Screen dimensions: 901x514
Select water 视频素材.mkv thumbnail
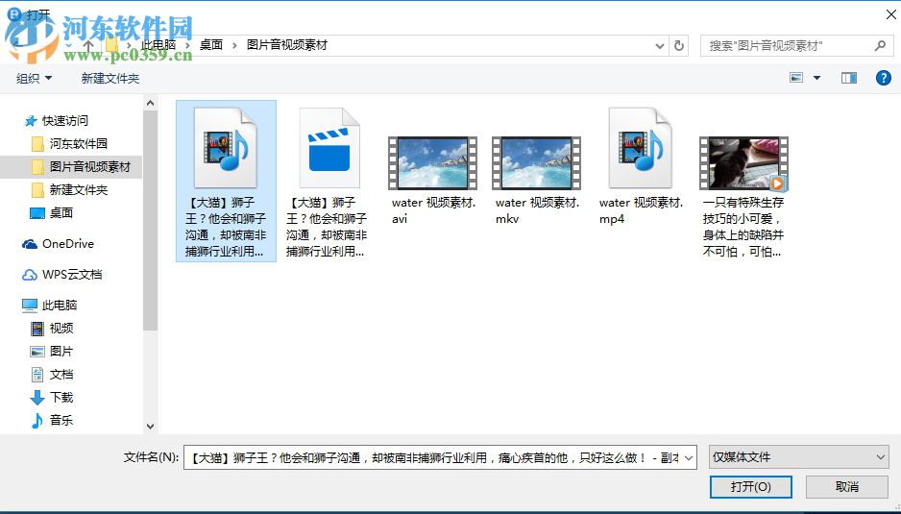(x=536, y=163)
